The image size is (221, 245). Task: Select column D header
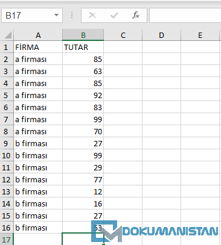pyautogui.click(x=161, y=35)
